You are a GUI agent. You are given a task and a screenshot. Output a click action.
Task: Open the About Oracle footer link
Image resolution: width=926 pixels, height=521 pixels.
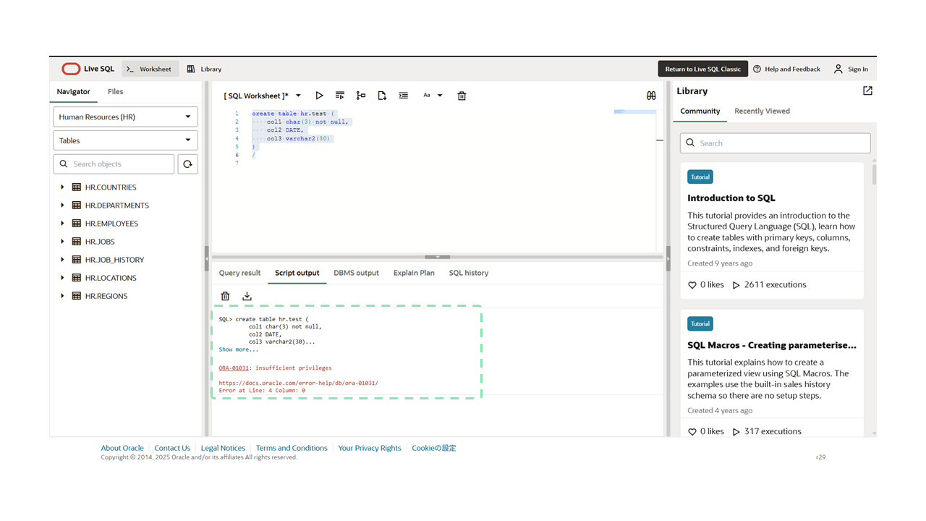122,448
